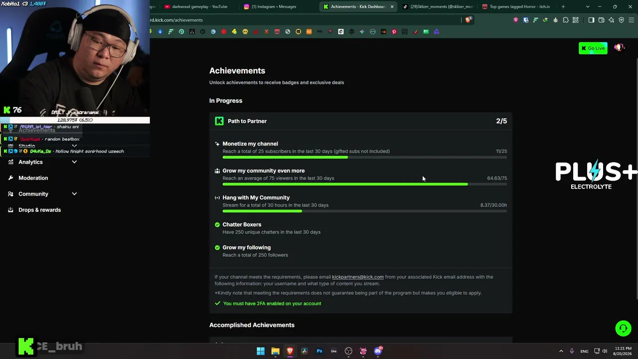
Task: Click the Brave Shields lion icon
Action: click(468, 20)
